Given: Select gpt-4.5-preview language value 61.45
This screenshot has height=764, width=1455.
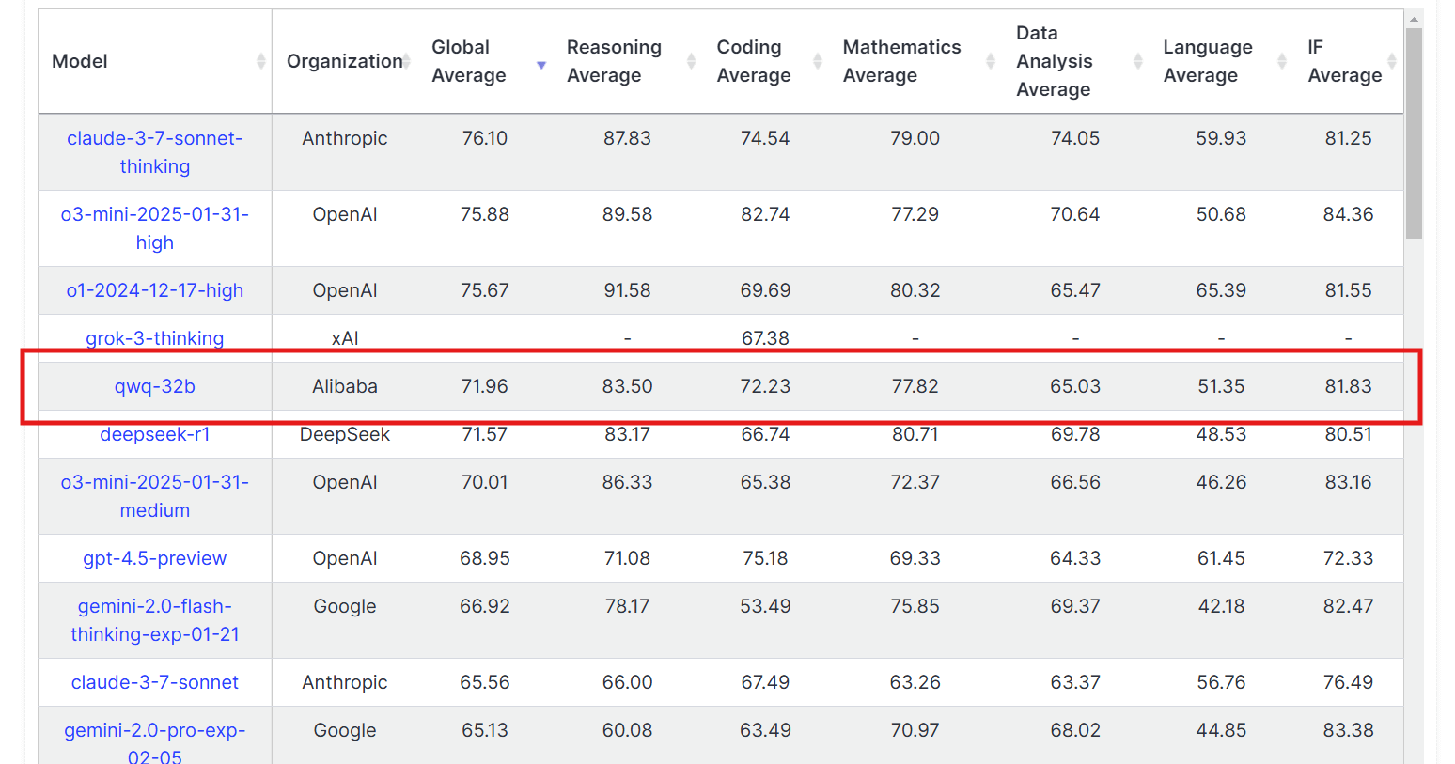Looking at the screenshot, I should tap(1221, 558).
